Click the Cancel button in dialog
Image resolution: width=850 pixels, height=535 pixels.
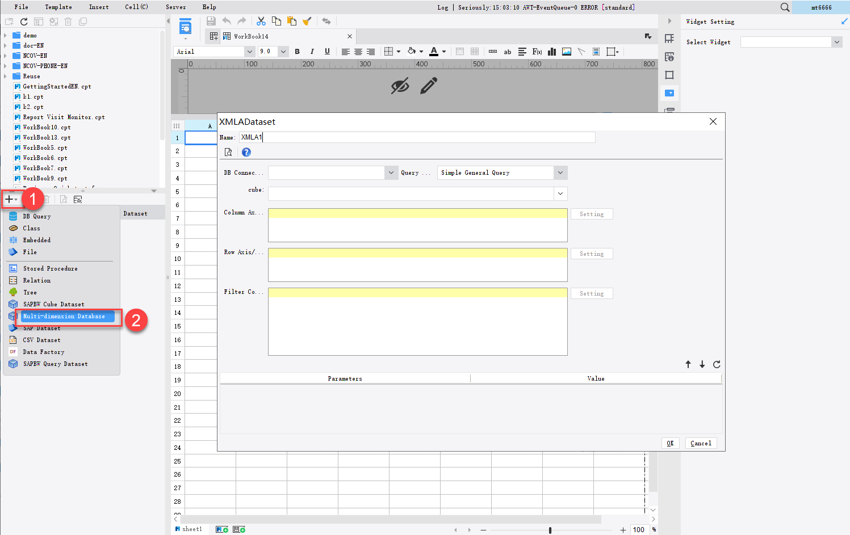point(701,443)
